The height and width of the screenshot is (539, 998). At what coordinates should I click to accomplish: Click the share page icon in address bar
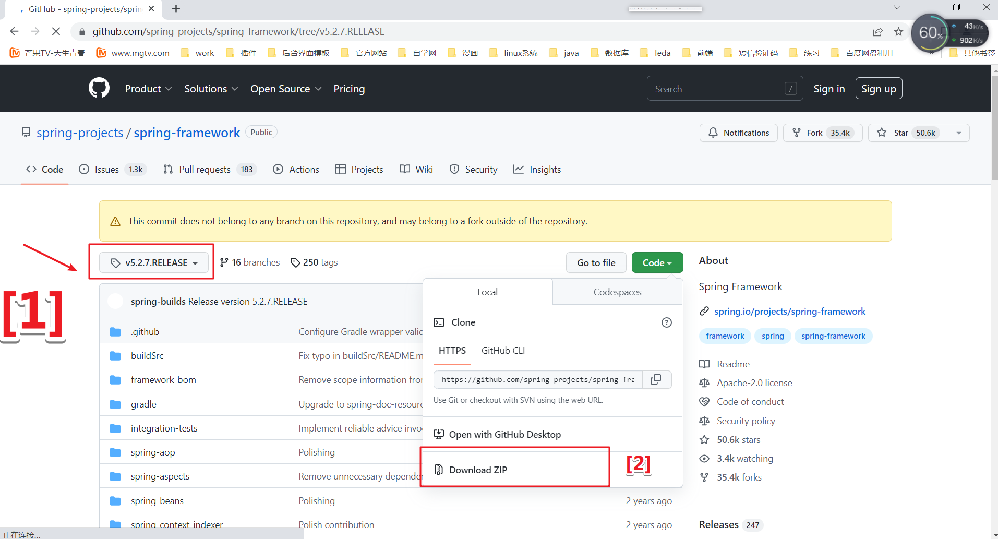[877, 32]
